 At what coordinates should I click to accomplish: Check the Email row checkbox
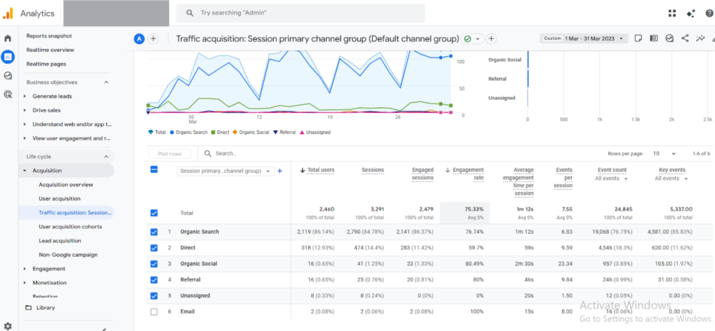(154, 311)
